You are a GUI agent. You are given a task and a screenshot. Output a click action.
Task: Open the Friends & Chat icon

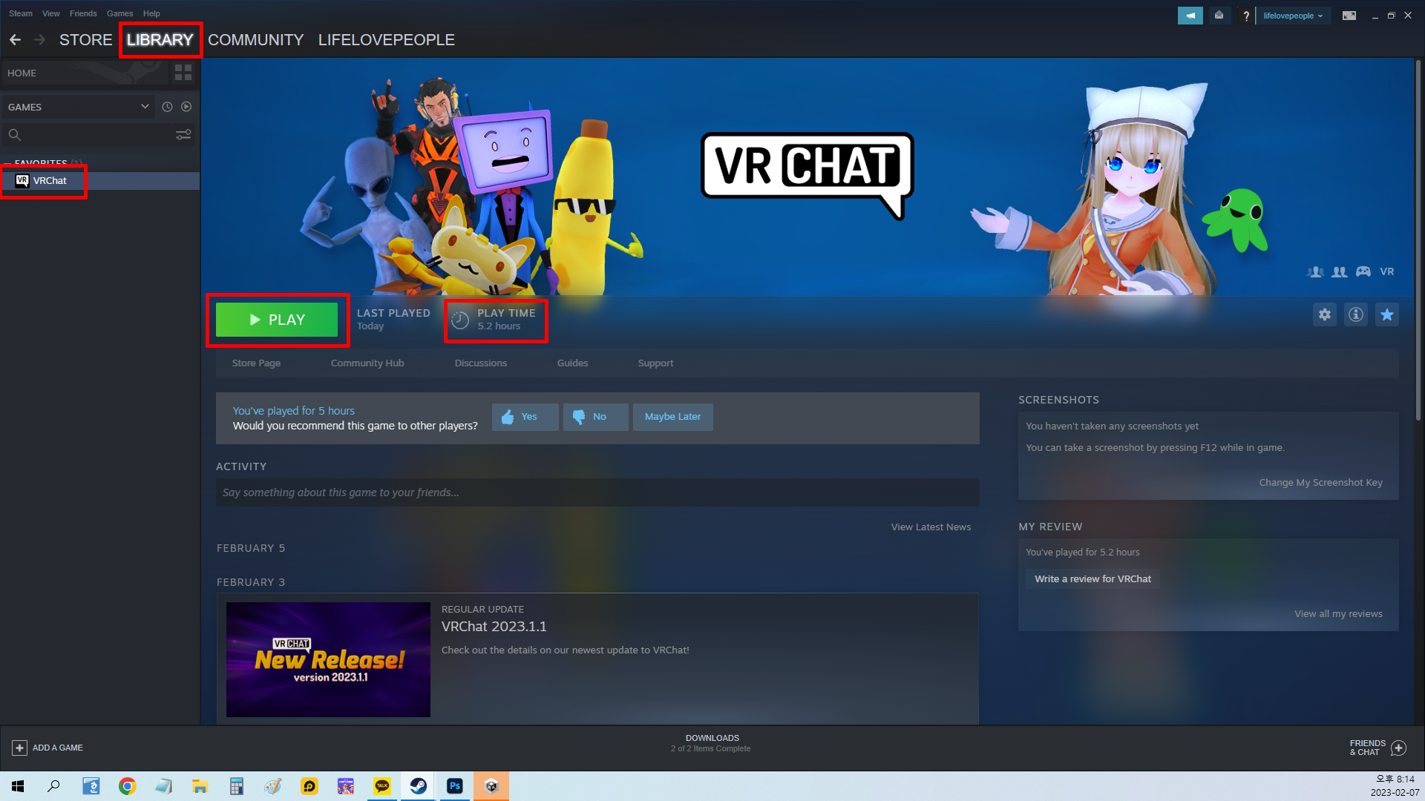pos(1399,748)
